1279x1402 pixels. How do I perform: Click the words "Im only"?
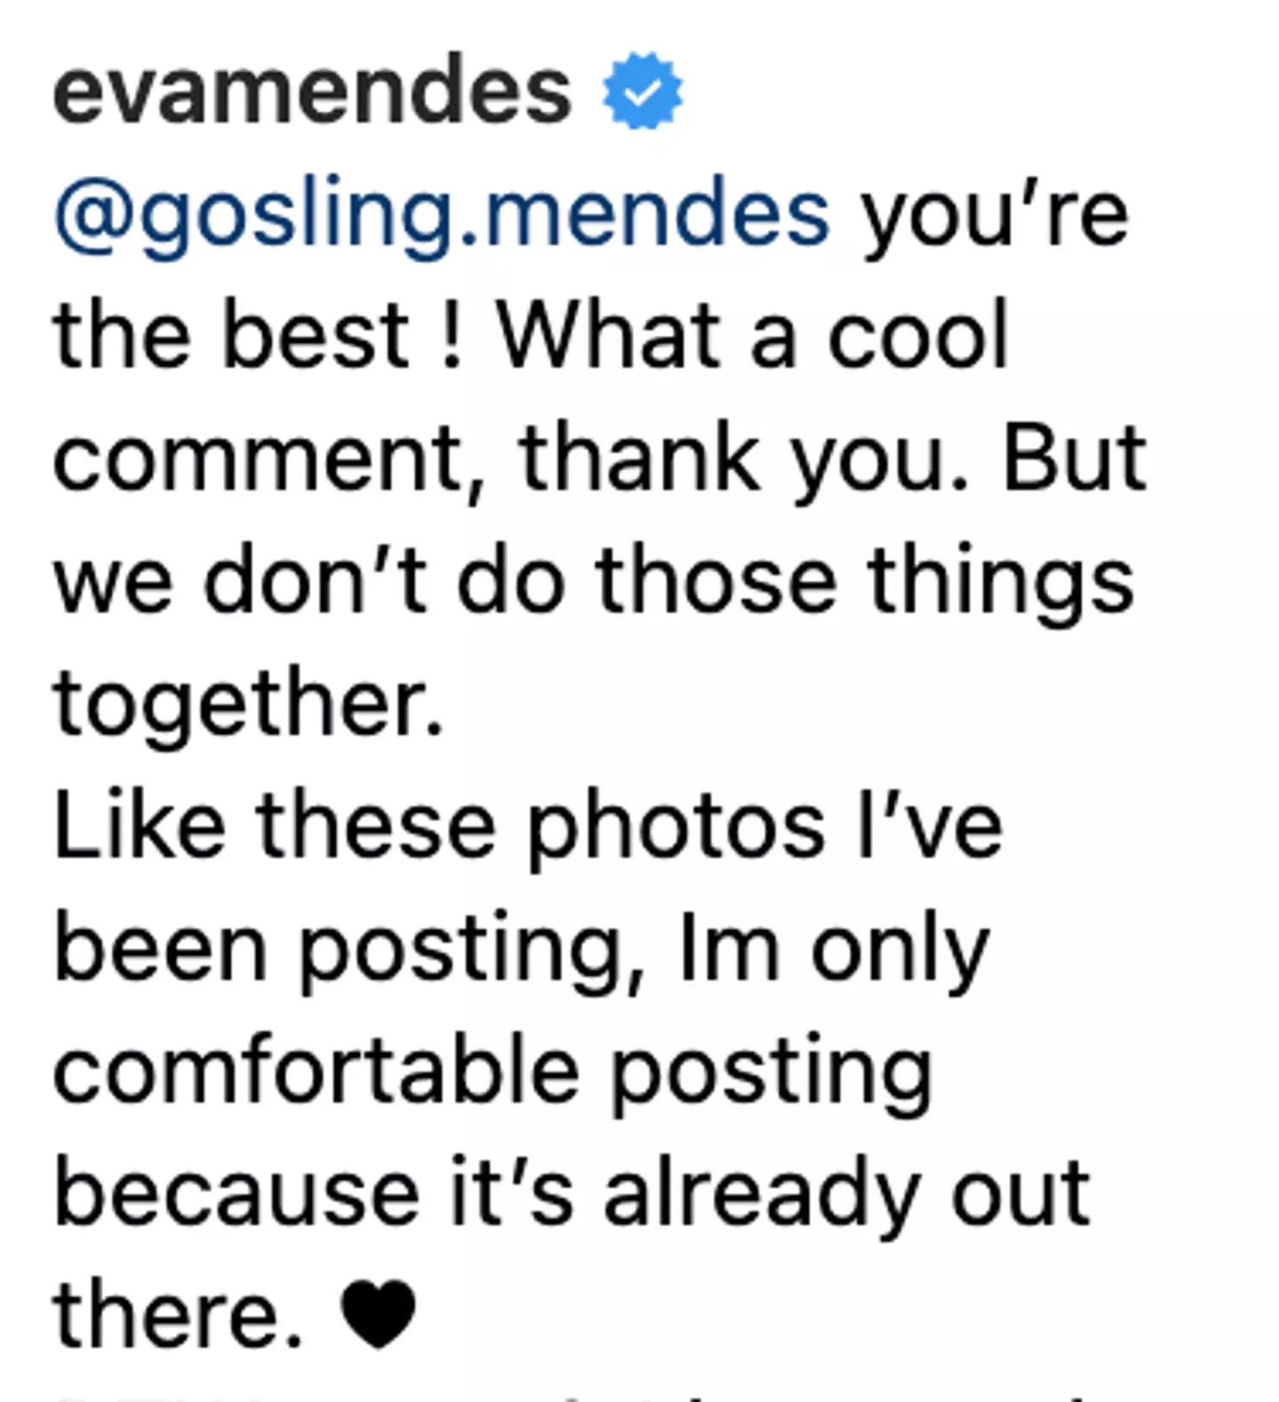(x=833, y=949)
